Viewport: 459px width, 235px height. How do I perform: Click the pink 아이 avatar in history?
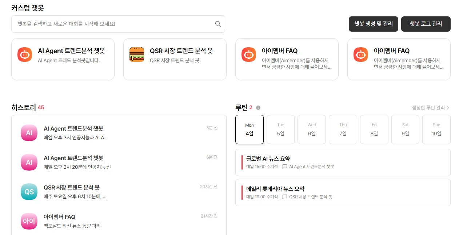(29, 221)
